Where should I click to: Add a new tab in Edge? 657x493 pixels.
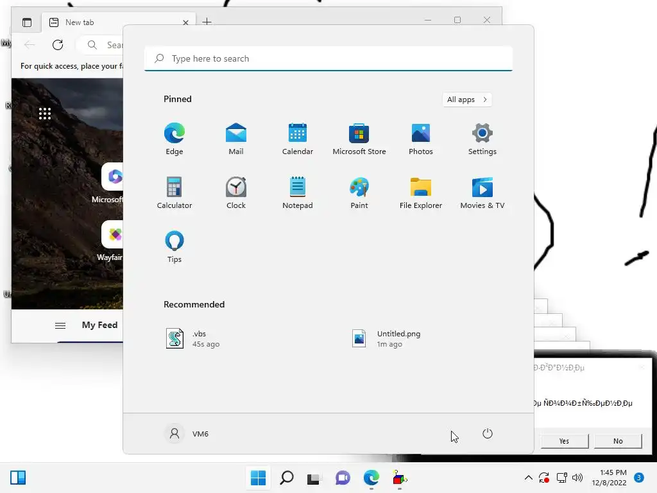tap(207, 22)
